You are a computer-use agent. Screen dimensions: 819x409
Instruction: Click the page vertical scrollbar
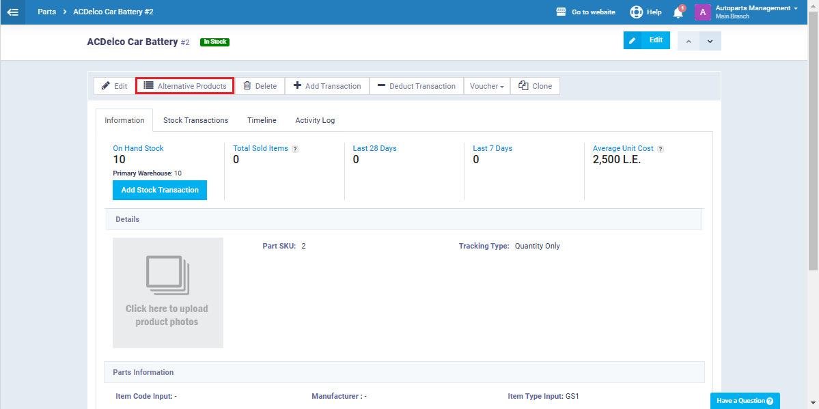(x=814, y=141)
